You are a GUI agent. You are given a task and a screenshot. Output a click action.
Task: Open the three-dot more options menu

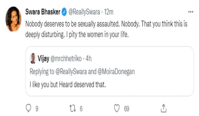(191, 12)
